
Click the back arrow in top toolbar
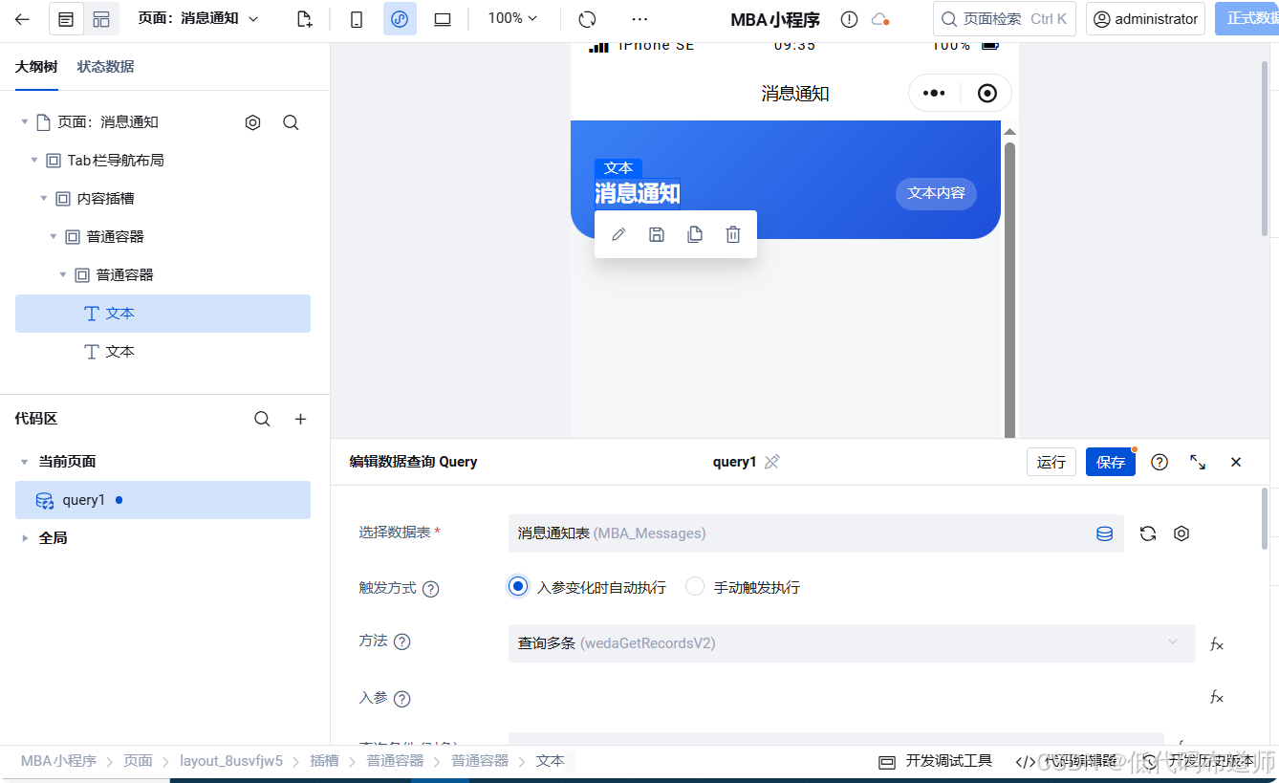click(x=22, y=19)
